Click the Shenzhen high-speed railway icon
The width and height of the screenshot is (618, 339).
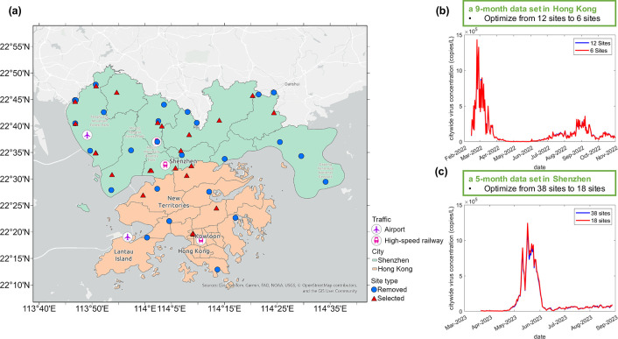(165, 165)
